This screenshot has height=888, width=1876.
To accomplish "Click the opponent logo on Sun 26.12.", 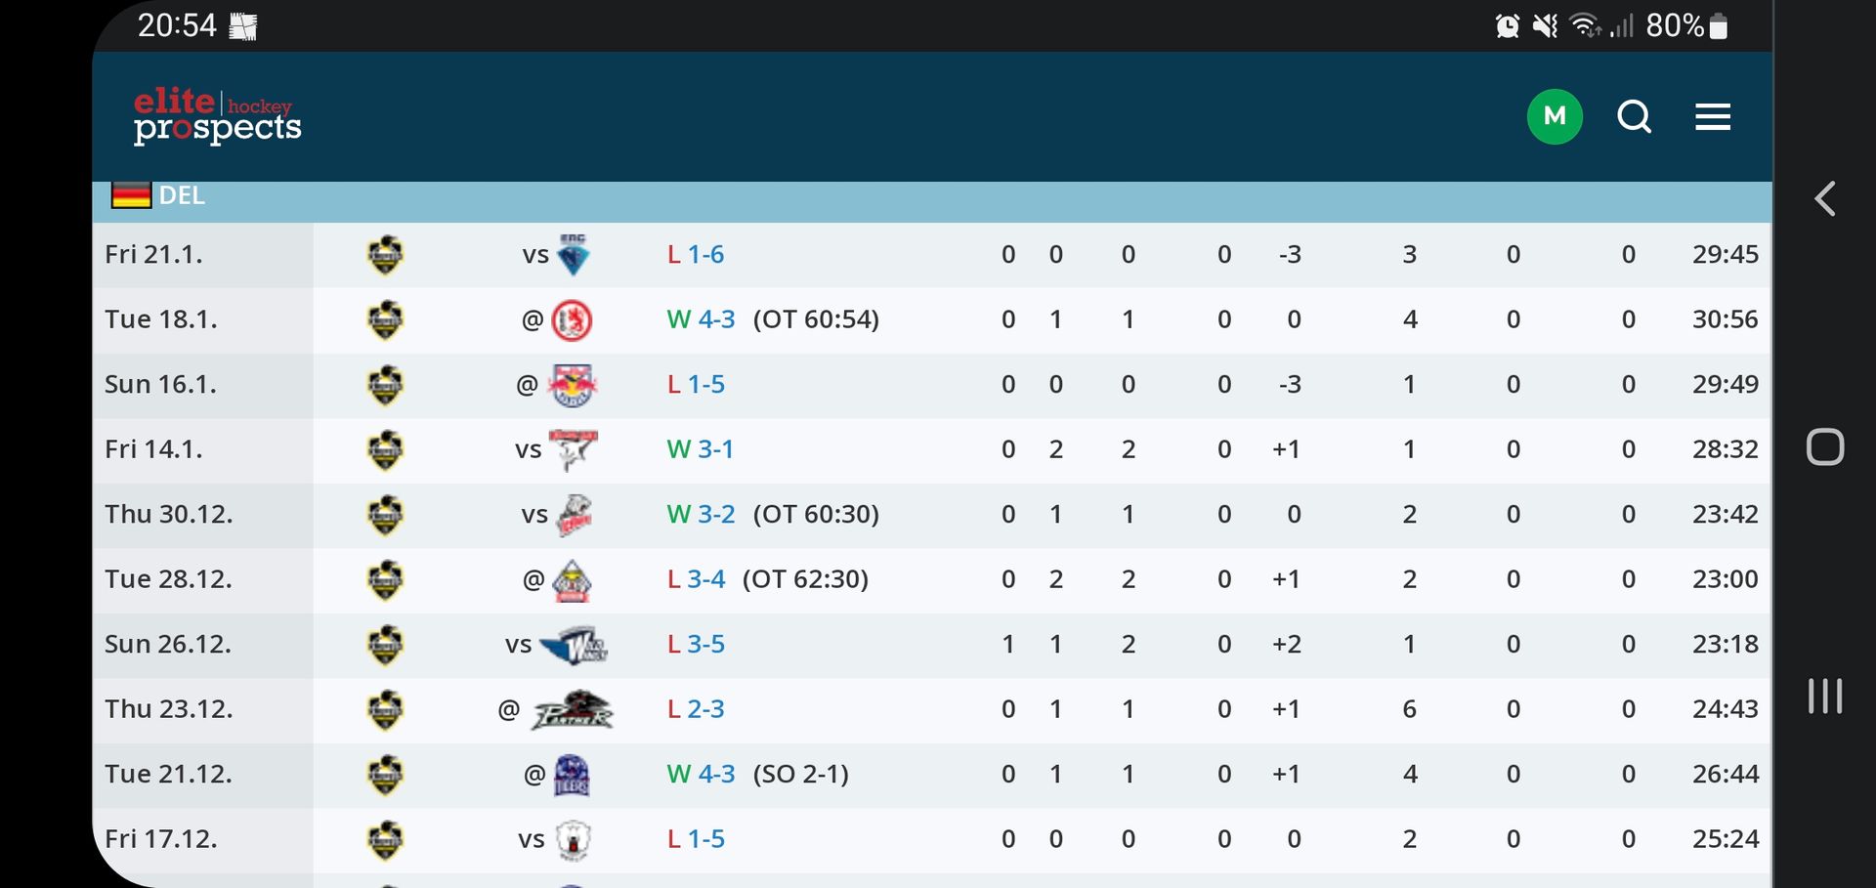I will (x=574, y=645).
